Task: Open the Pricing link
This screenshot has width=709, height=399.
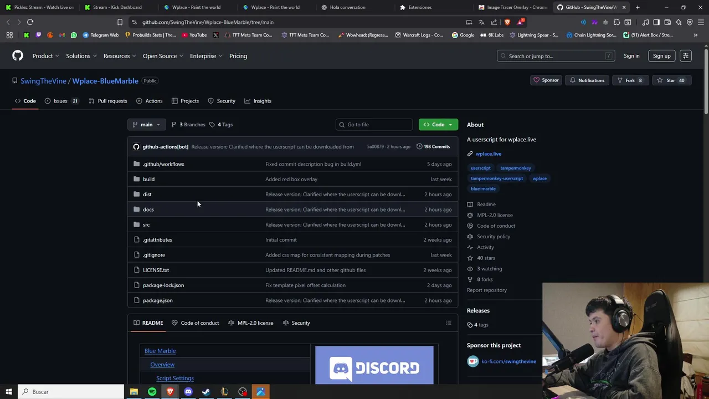Action: (x=238, y=56)
